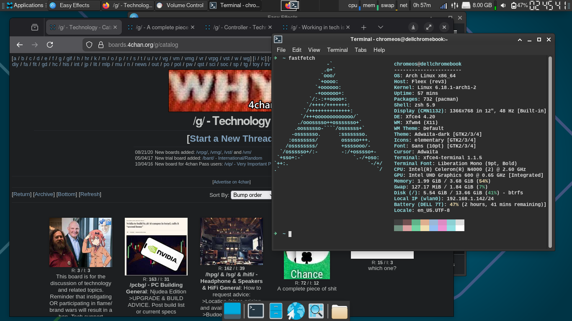Go to the 'news' board link
Image resolution: width=572 pixels, height=321 pixels.
point(141,64)
